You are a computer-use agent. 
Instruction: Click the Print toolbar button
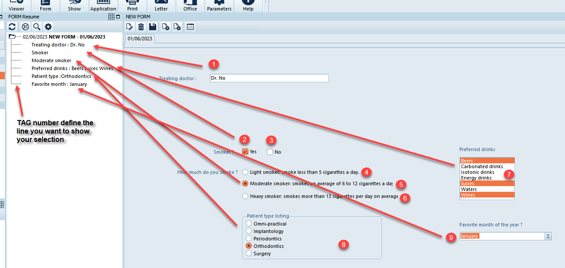(x=132, y=6)
